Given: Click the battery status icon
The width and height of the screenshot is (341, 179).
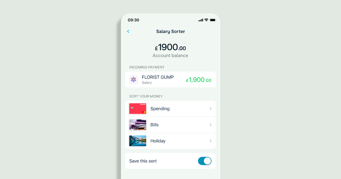Looking at the screenshot, I should (x=213, y=20).
